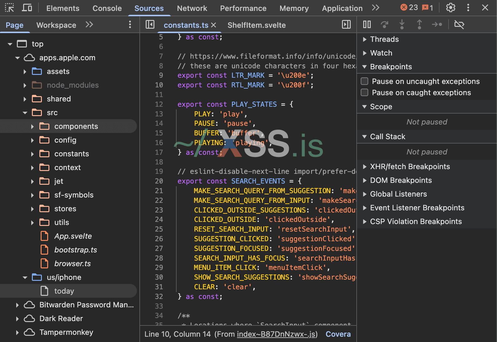Deactivate breakpoints icon
Viewport: 497px width, 342px height.
pyautogui.click(x=459, y=24)
